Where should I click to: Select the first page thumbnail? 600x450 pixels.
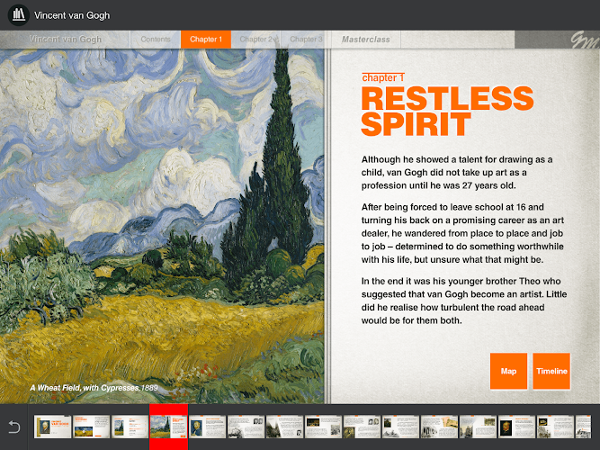coord(53,427)
